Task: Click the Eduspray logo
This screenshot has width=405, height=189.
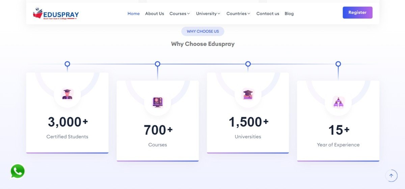Action: [56, 13]
